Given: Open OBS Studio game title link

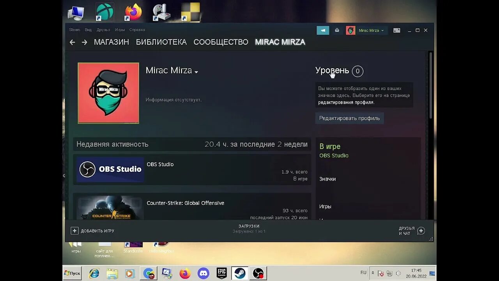Looking at the screenshot, I should tap(160, 164).
